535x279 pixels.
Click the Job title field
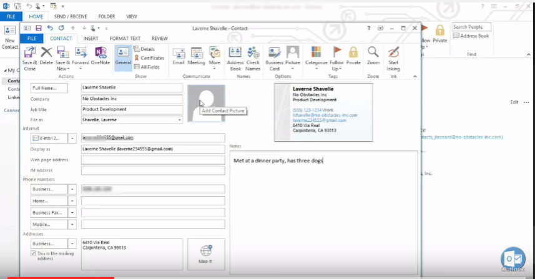(132, 109)
